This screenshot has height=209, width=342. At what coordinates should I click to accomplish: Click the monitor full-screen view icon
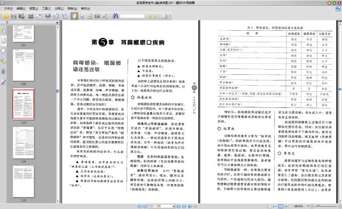click(48, 16)
